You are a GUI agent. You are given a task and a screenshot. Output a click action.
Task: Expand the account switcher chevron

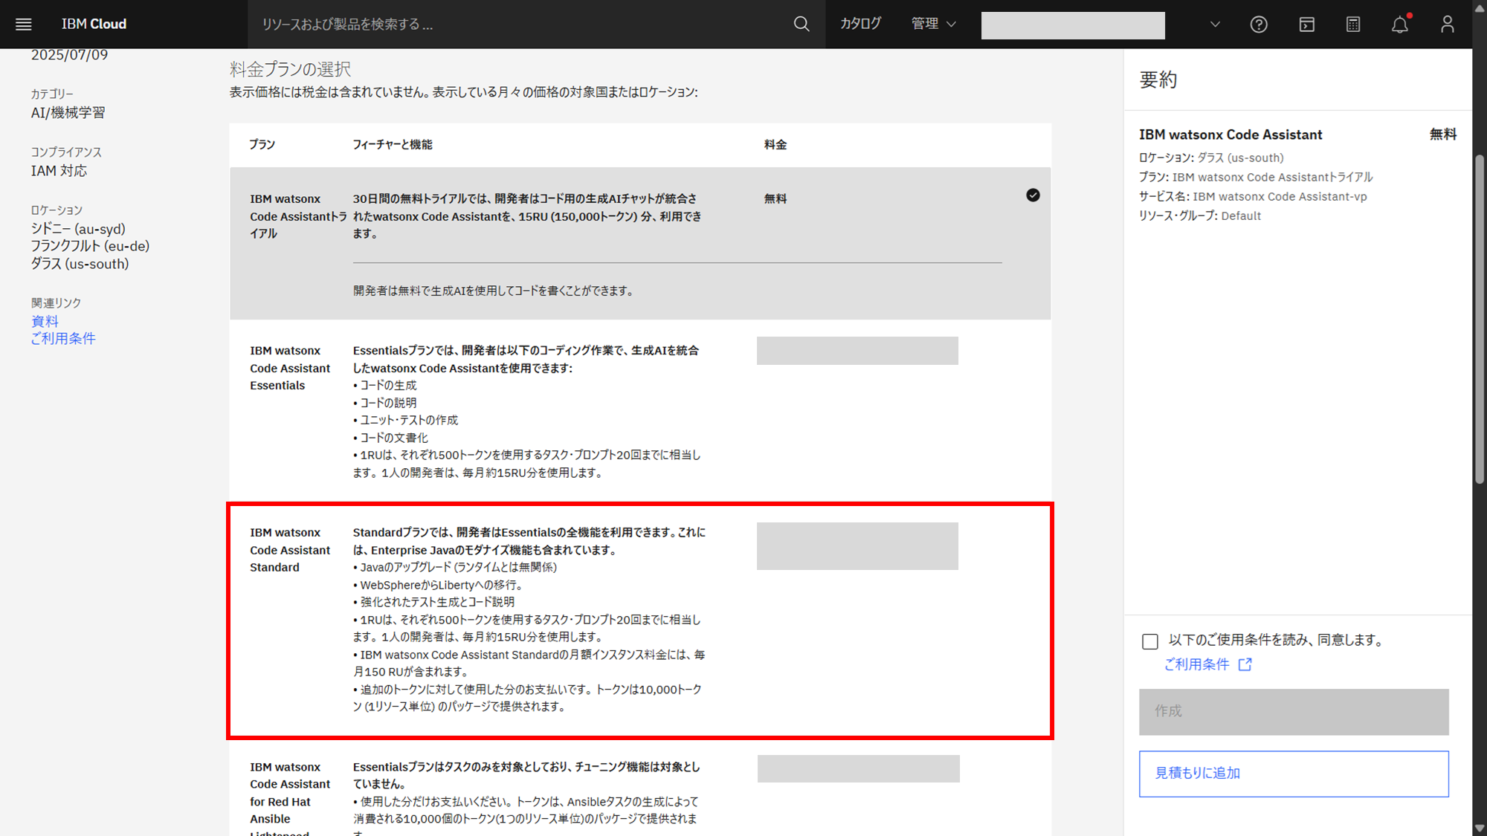tap(1215, 25)
